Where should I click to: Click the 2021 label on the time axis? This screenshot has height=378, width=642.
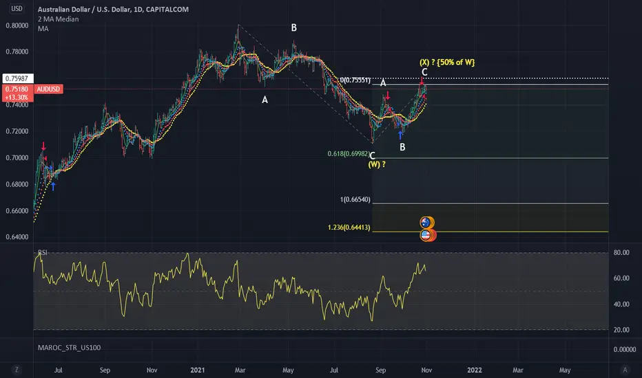tap(197, 370)
